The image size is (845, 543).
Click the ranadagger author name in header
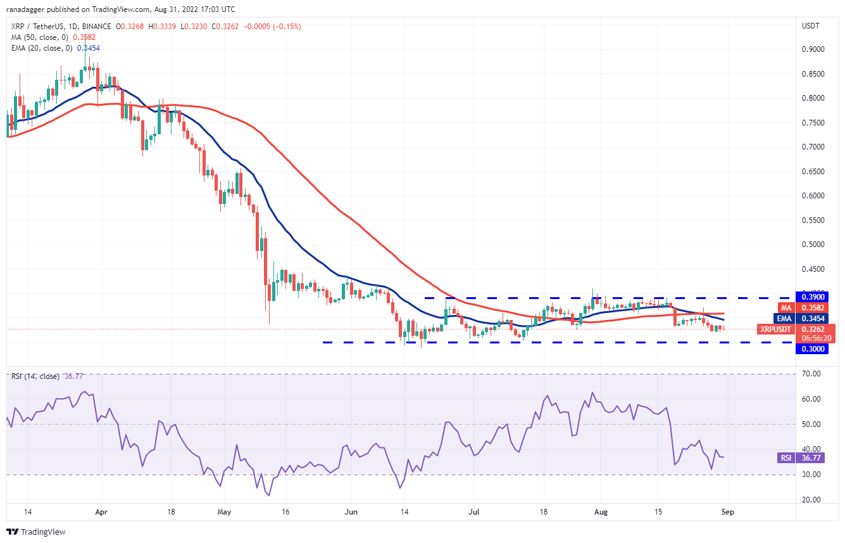click(29, 10)
